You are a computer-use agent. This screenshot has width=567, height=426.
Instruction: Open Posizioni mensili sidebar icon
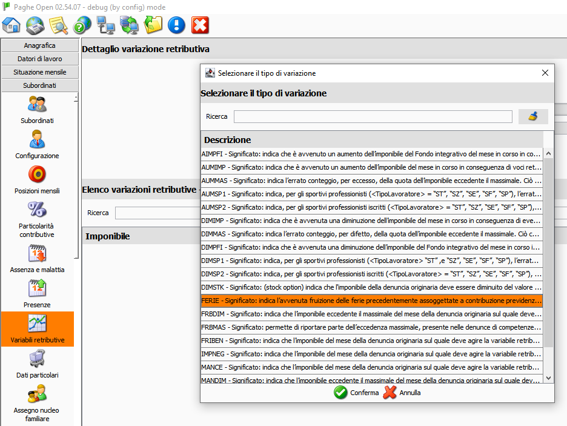37,175
